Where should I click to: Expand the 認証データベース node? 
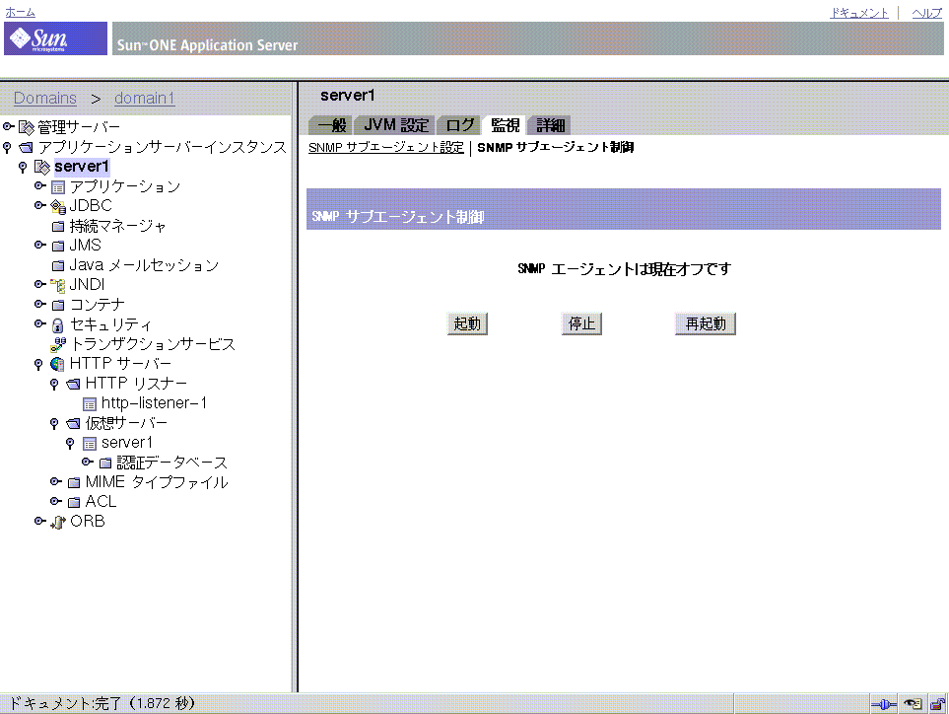pos(87,463)
